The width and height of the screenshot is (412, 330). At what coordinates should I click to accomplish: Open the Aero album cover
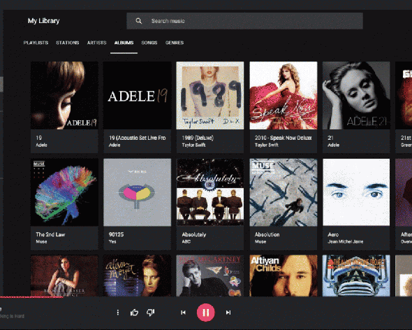pyautogui.click(x=356, y=192)
